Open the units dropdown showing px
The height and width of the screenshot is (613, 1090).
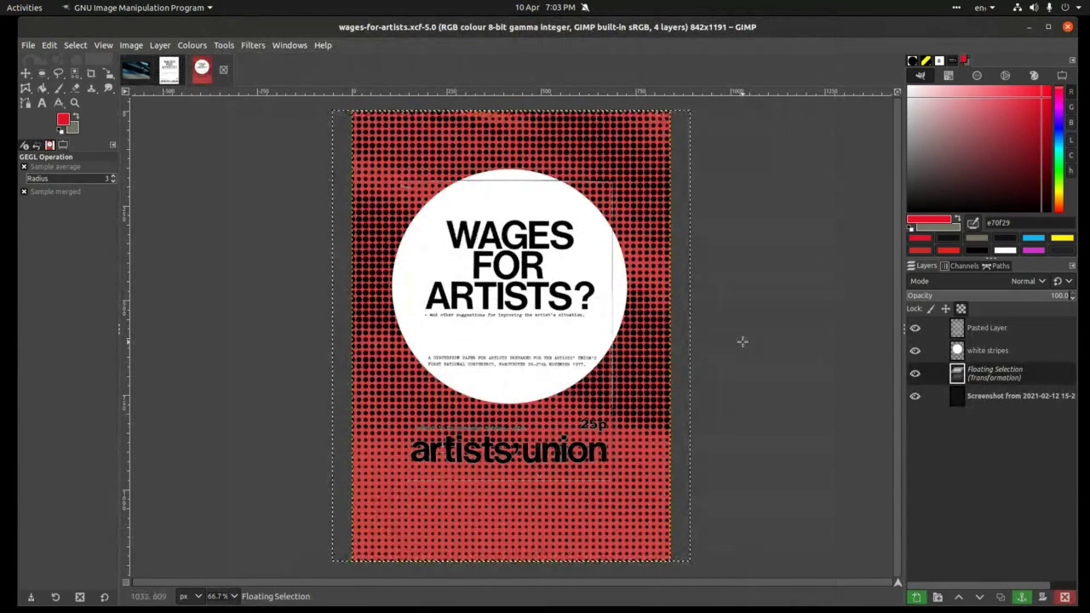pyautogui.click(x=190, y=596)
